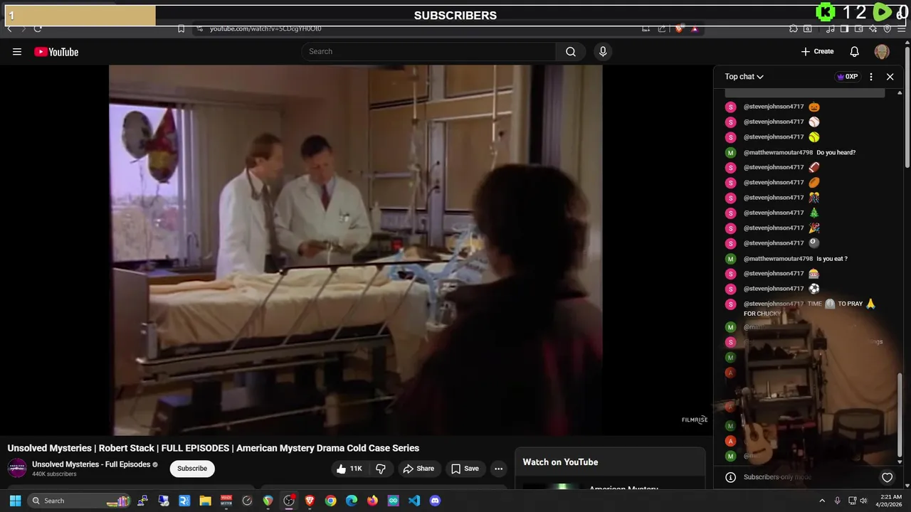The image size is (911, 512).
Task: Open Microsoft Edge from taskbar
Action: coord(352,501)
